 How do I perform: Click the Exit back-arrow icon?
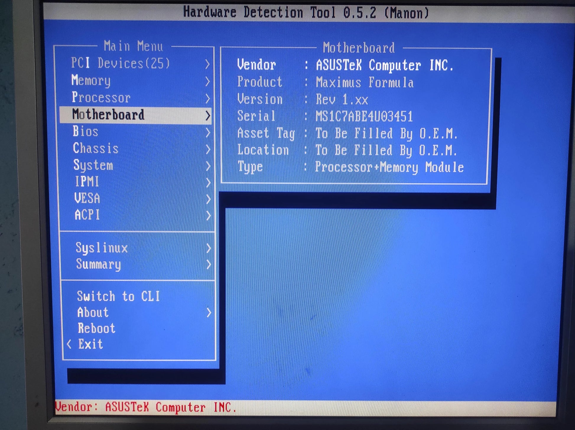(69, 344)
